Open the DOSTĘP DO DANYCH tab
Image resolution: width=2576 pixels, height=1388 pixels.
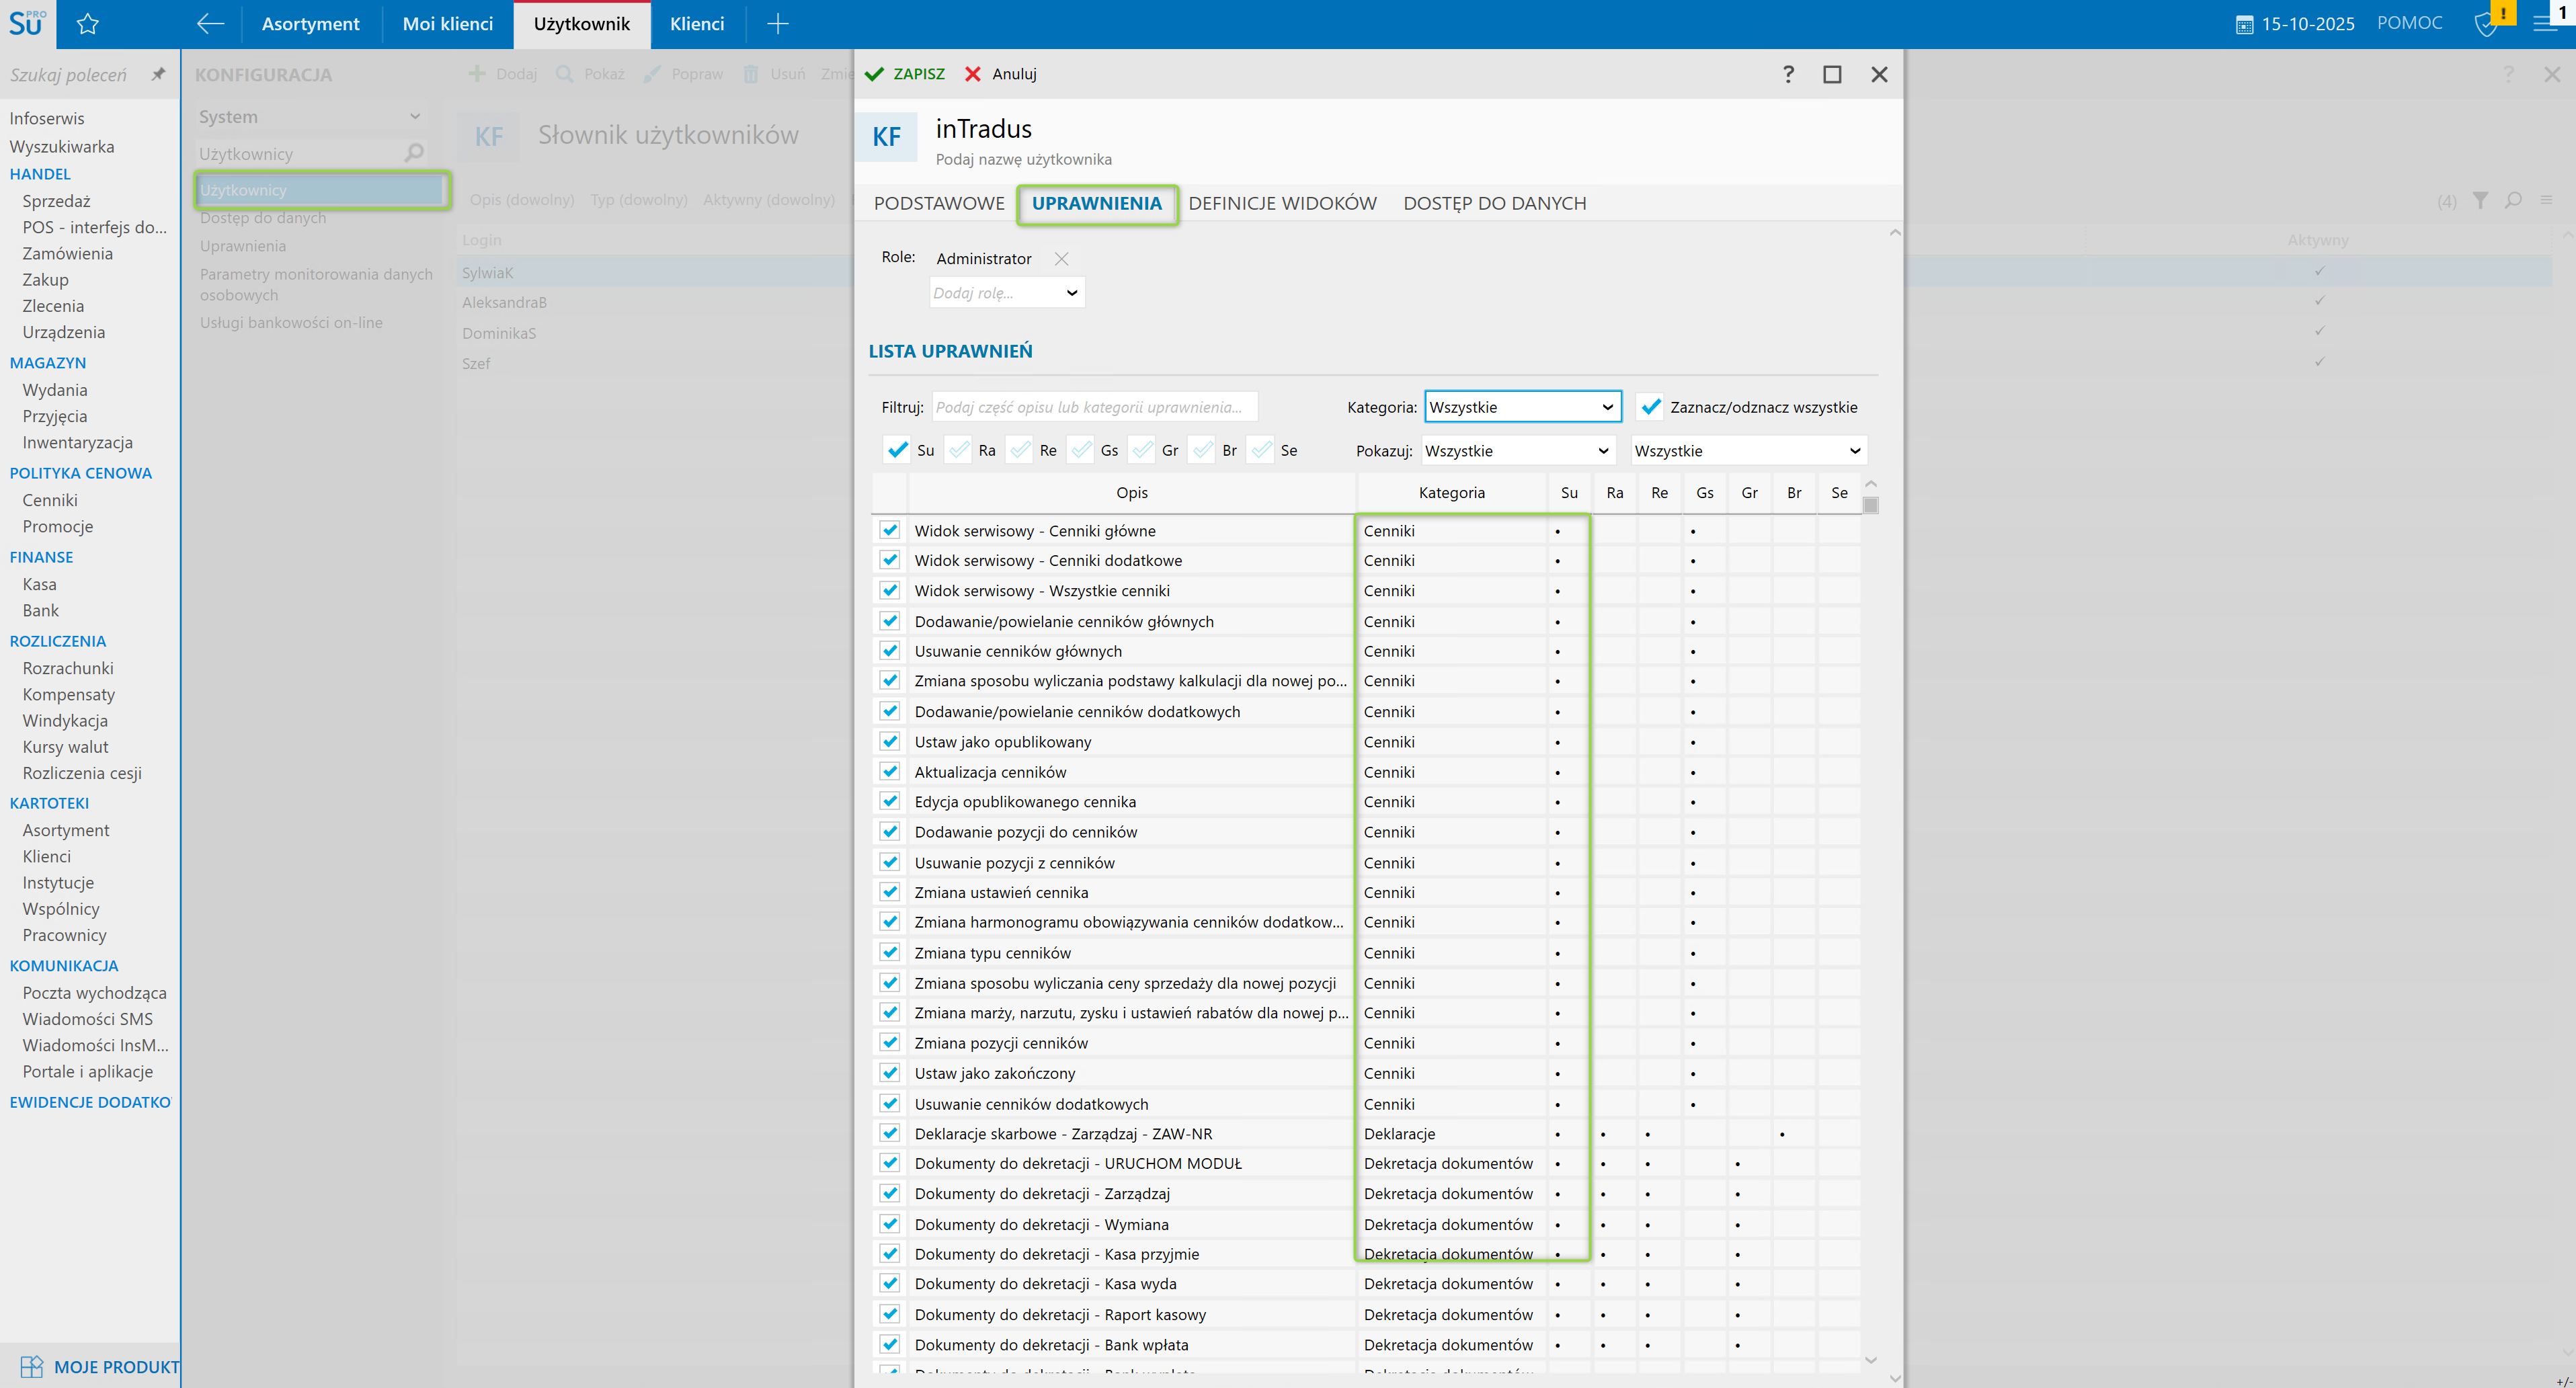click(x=1494, y=203)
